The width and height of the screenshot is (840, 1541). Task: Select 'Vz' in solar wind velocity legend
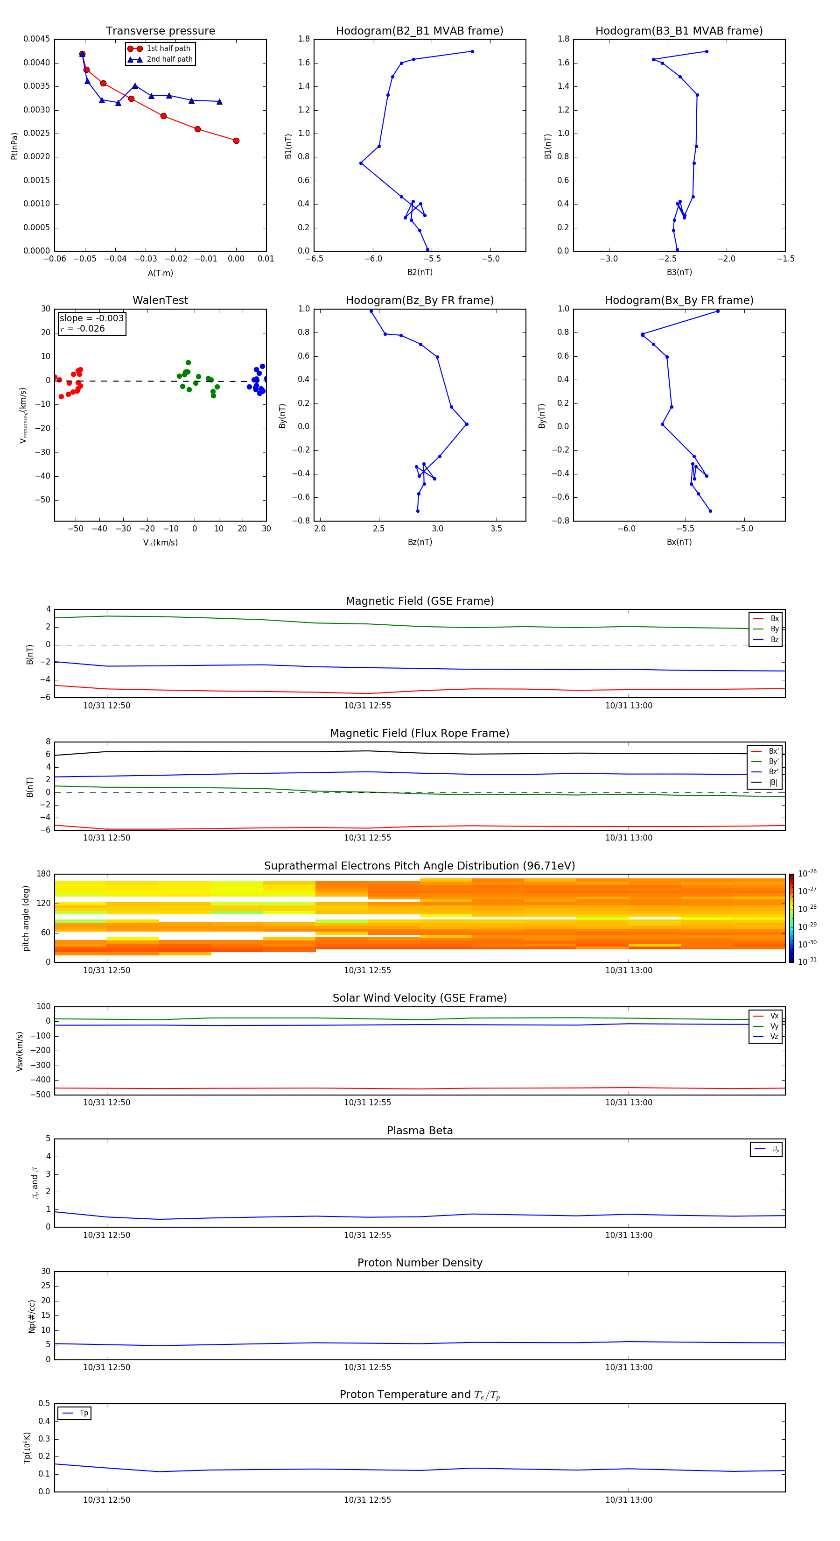[x=766, y=1036]
